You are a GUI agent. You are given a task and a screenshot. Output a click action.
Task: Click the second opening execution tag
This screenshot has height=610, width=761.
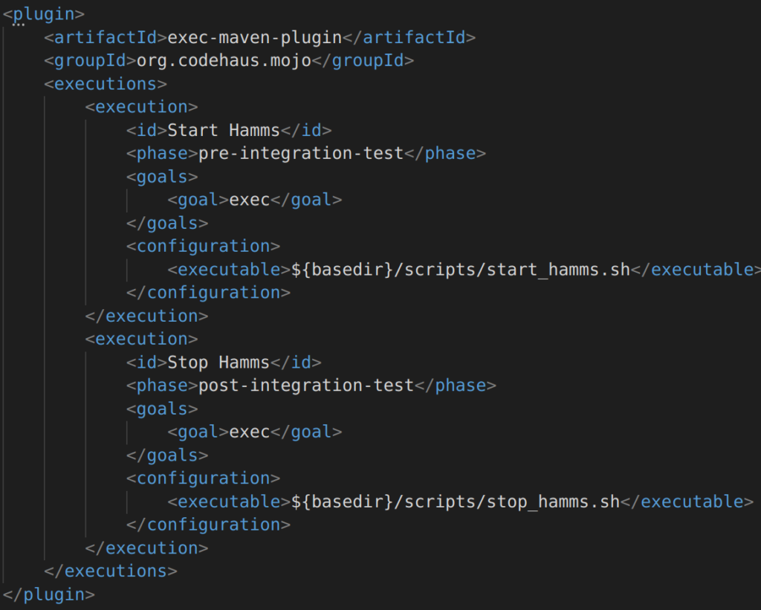click(x=141, y=339)
